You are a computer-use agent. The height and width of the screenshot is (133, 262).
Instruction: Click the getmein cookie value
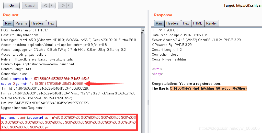56,83
